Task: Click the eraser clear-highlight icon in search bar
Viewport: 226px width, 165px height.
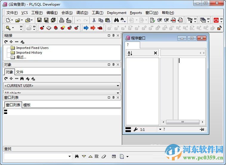Action: [104, 156]
